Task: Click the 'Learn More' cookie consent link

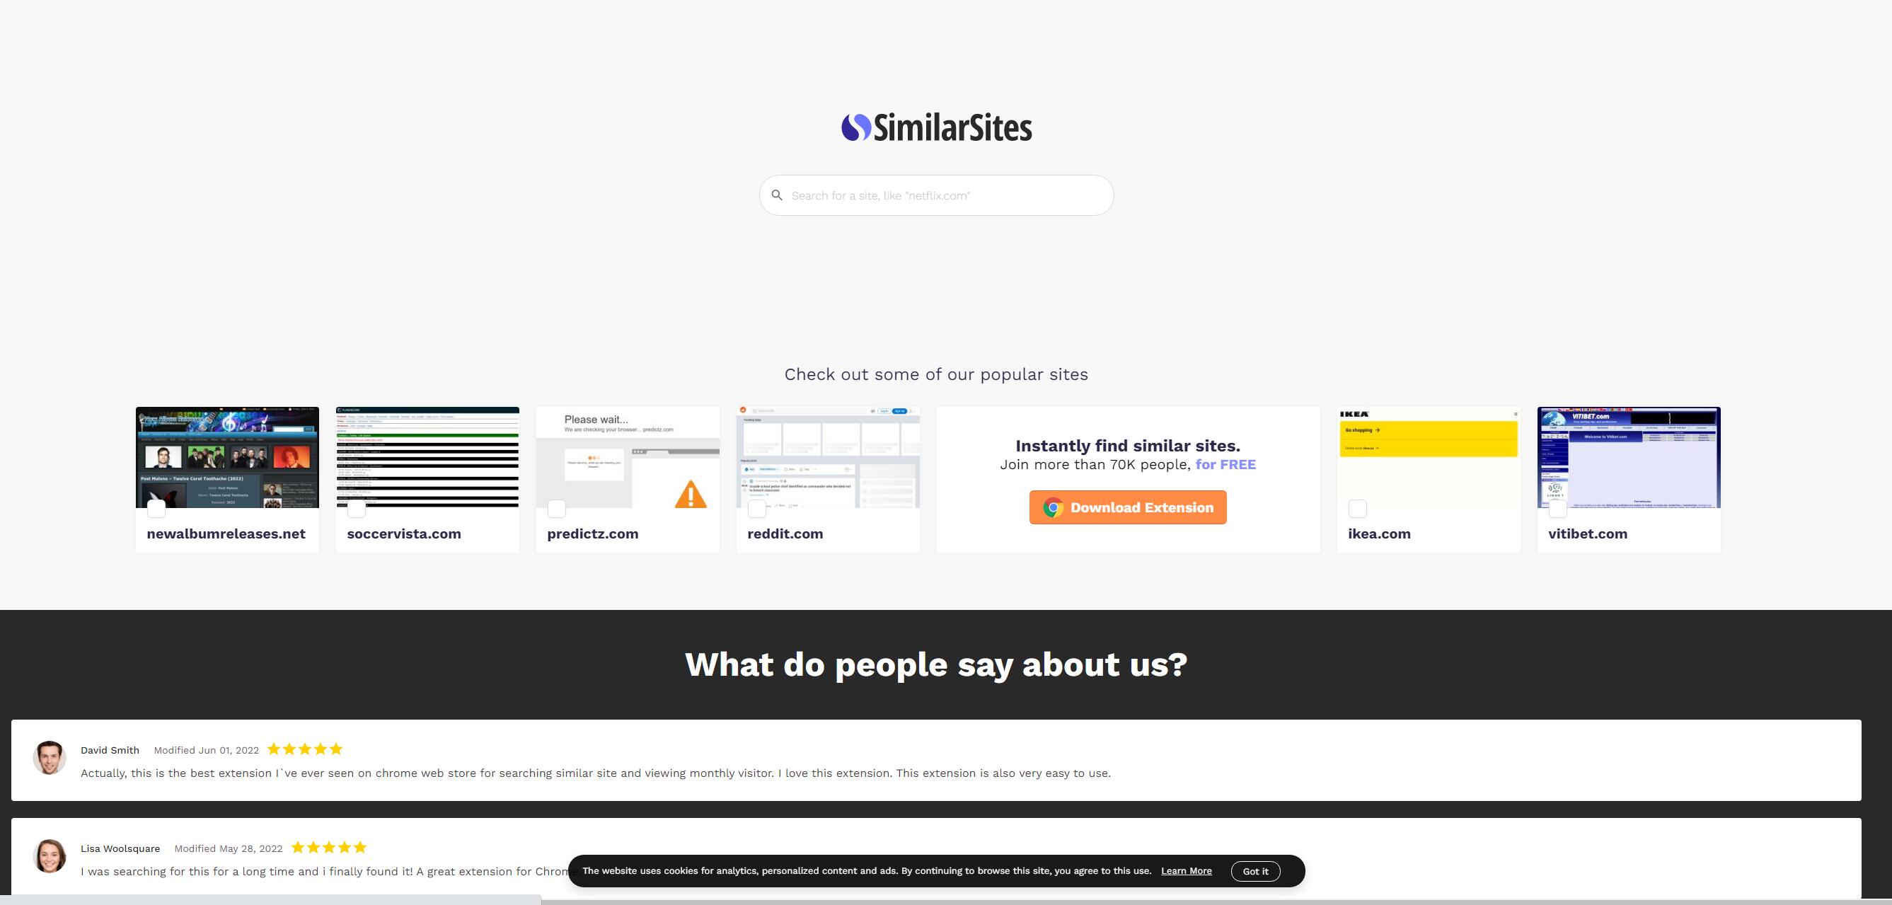Action: (1186, 870)
